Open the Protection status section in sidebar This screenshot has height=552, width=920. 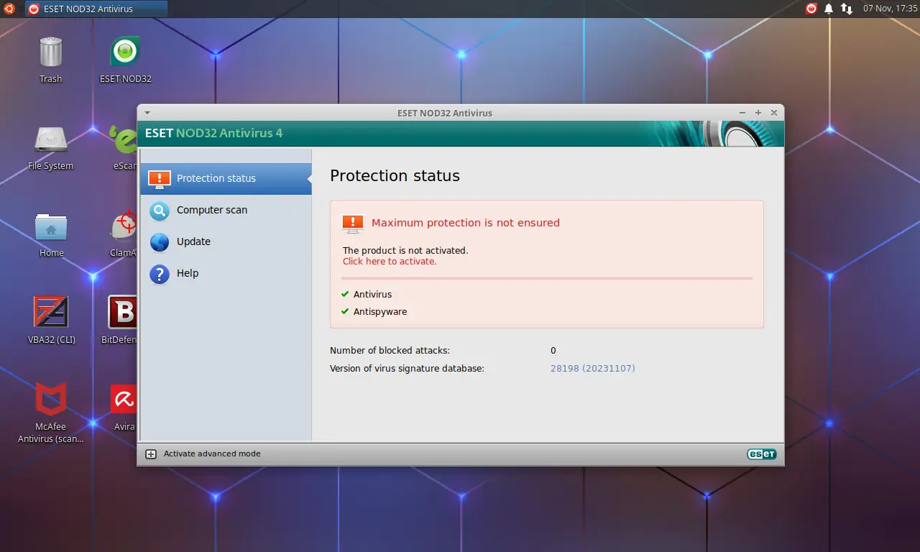tap(226, 178)
